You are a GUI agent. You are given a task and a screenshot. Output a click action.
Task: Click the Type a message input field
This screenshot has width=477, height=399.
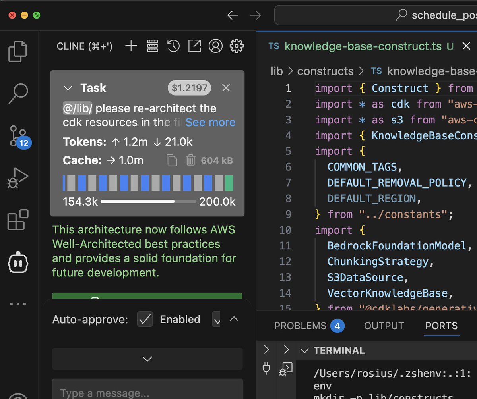click(147, 389)
